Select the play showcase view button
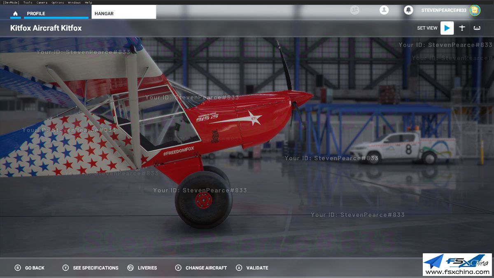494x278 pixels. 447,28
